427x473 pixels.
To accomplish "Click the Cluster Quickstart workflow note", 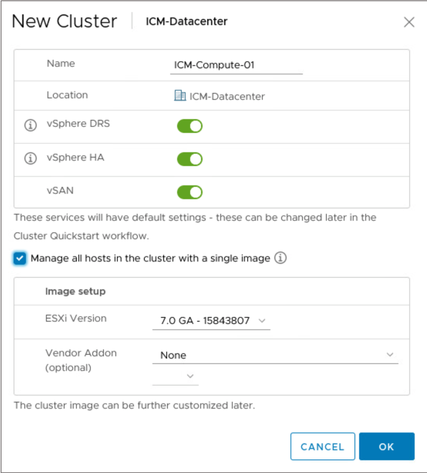I will pos(195,227).
